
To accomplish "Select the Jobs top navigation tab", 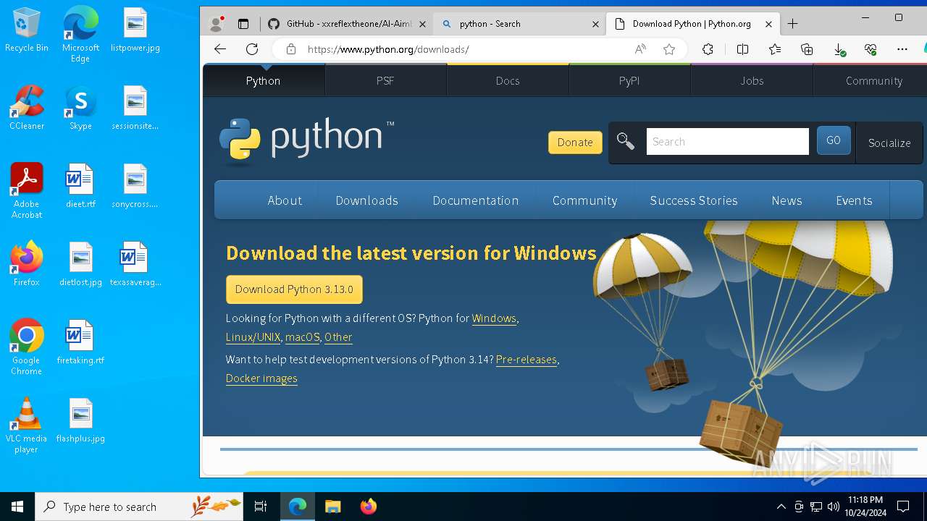I will 752,80.
